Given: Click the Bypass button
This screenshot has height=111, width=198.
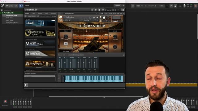Looking at the screenshot, I should [x=118, y=6].
